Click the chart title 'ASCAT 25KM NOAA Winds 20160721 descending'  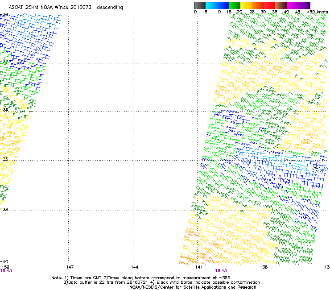coord(66,8)
